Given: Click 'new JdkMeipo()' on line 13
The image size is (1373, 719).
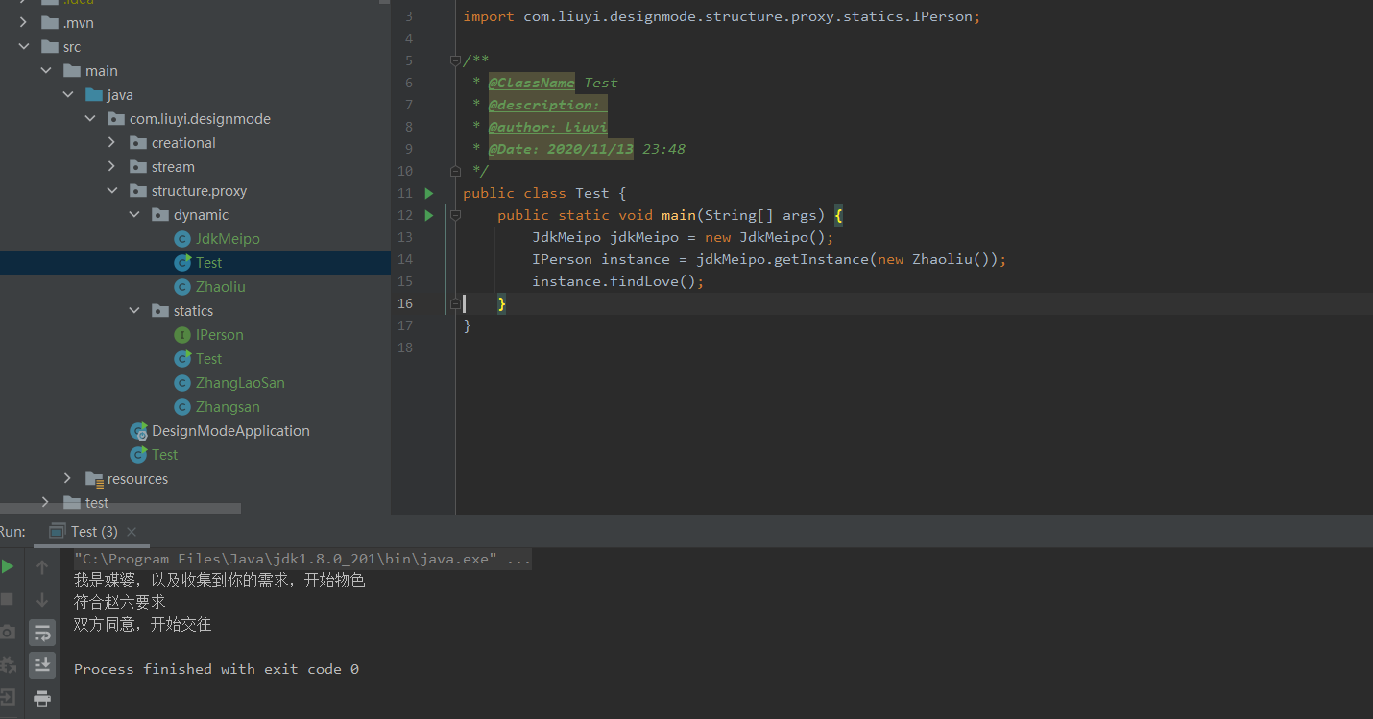Looking at the screenshot, I should (x=765, y=237).
